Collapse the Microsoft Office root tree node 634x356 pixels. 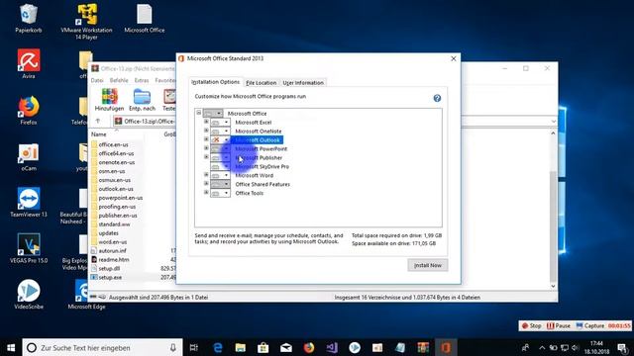198,113
